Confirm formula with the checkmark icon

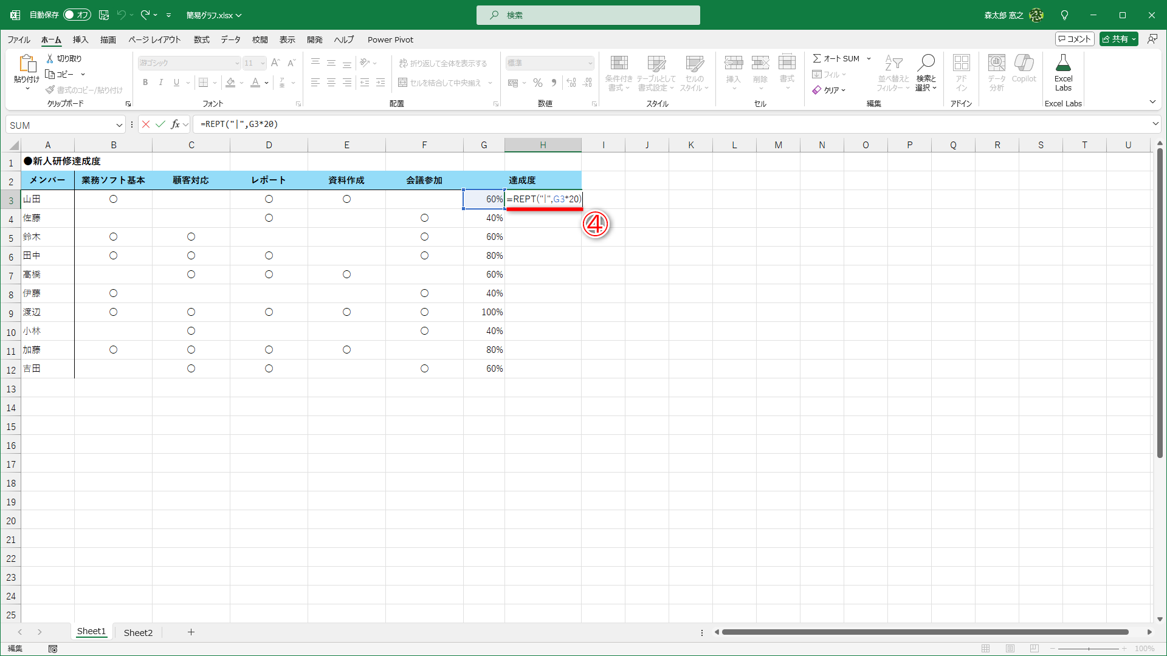(160, 125)
